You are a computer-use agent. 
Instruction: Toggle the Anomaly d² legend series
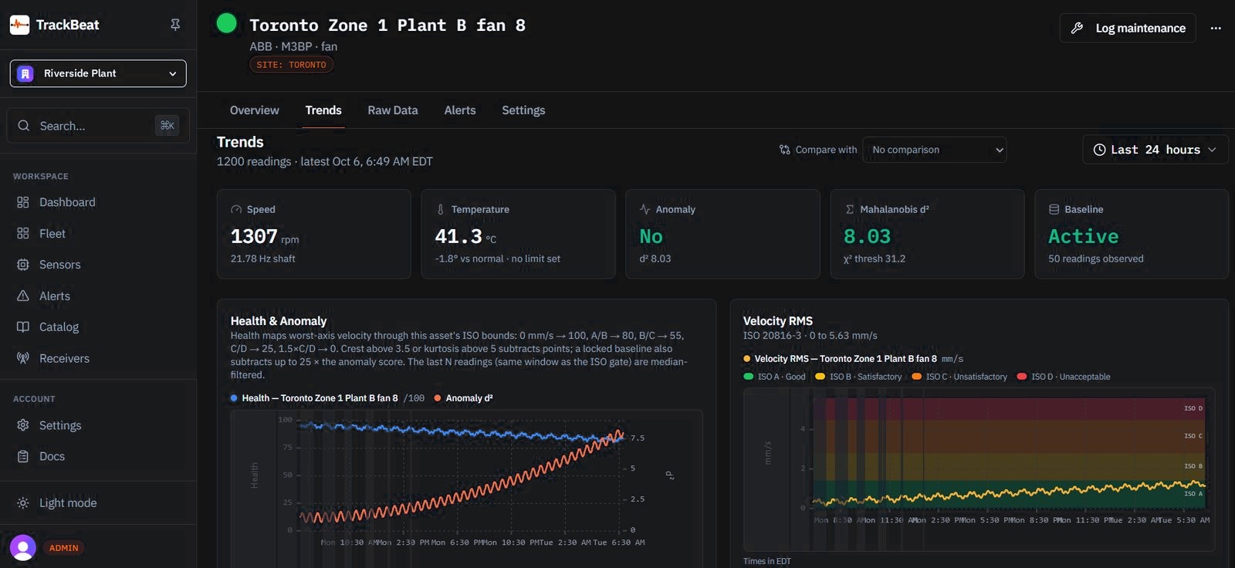(464, 398)
